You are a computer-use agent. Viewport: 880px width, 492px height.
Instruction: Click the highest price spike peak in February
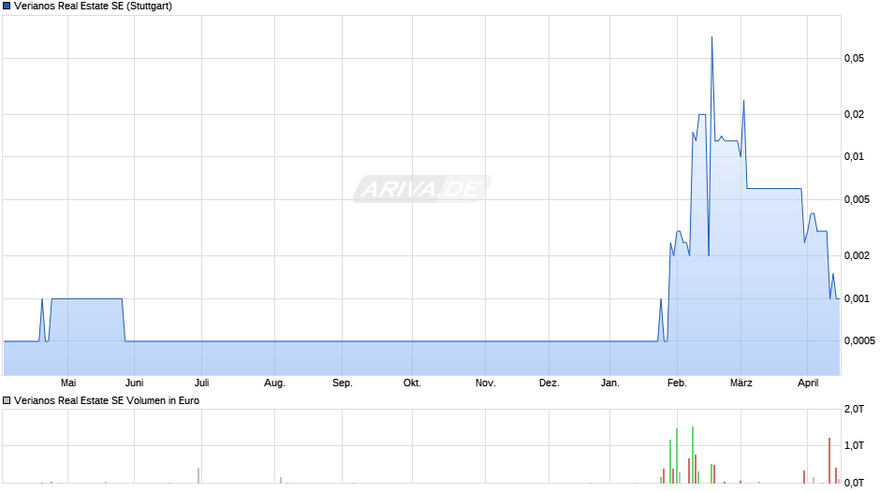point(712,37)
